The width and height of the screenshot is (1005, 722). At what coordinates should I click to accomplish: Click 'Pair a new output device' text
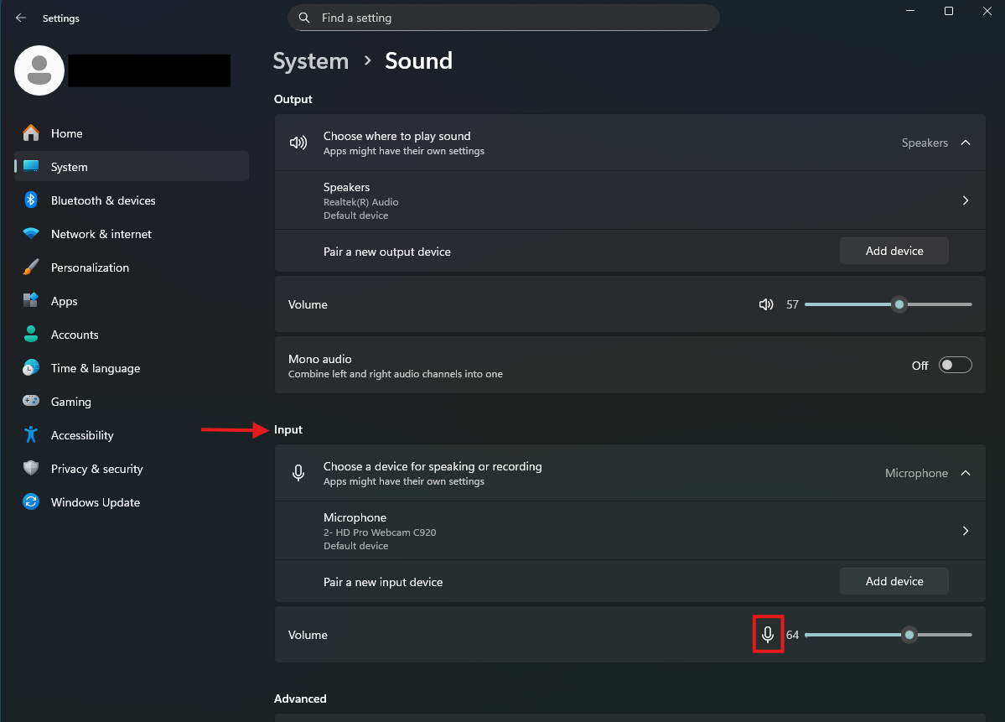387,252
